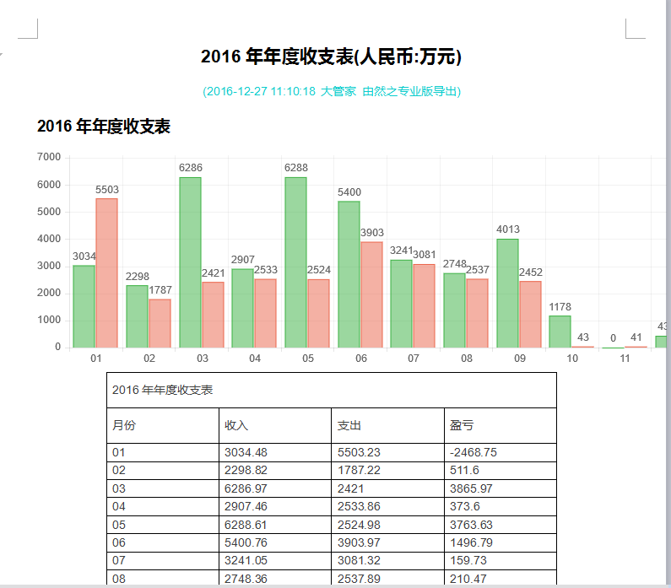The image size is (671, 588).
Task: Click the green bar labeled 6286 for month 03
Action: [x=190, y=262]
